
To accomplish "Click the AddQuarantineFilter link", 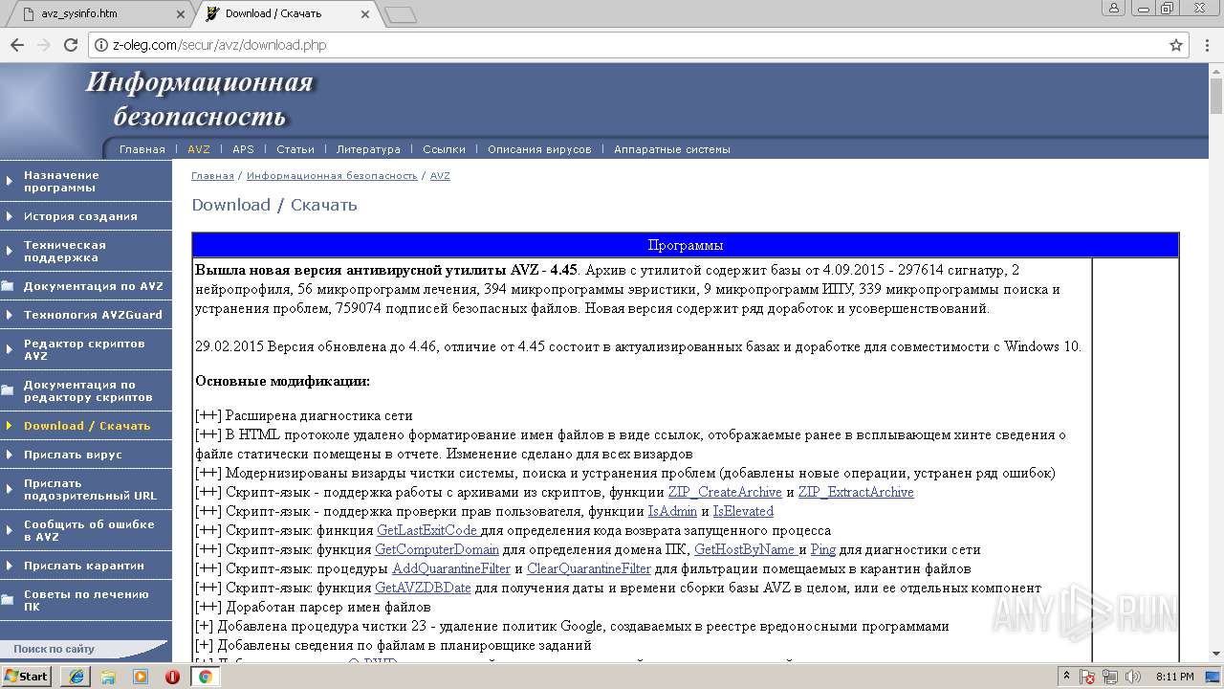I will tap(451, 568).
